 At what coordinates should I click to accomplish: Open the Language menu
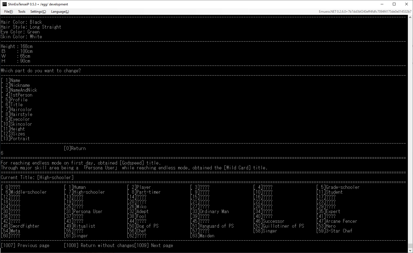point(60,12)
